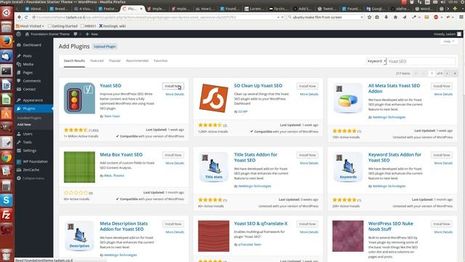Viewport: 465px width, 262px height.
Task: Open the Firefox downloads arrow icon
Action: (386, 17)
